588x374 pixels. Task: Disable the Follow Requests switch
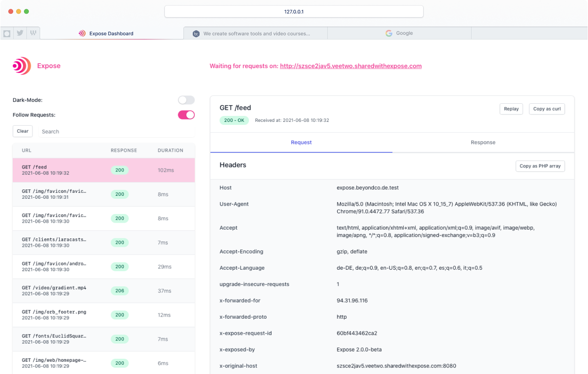pos(186,115)
